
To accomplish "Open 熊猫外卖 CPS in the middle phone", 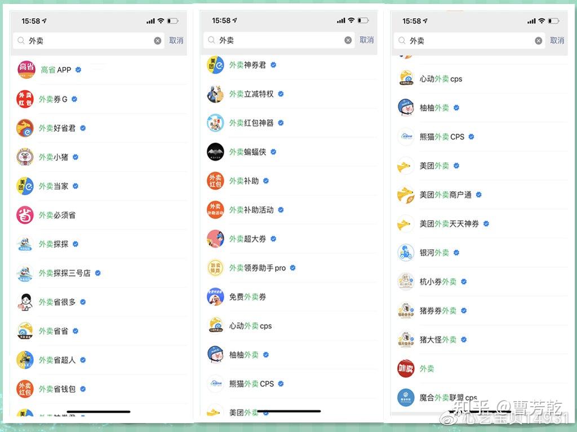I will coord(252,384).
